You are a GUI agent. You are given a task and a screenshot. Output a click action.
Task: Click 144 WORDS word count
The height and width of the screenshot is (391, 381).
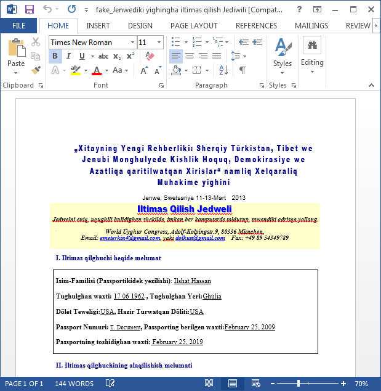tap(74, 384)
